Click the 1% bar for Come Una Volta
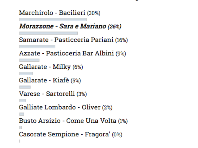Image resolution: width=198 pixels, height=148 pixels. tap(20, 128)
